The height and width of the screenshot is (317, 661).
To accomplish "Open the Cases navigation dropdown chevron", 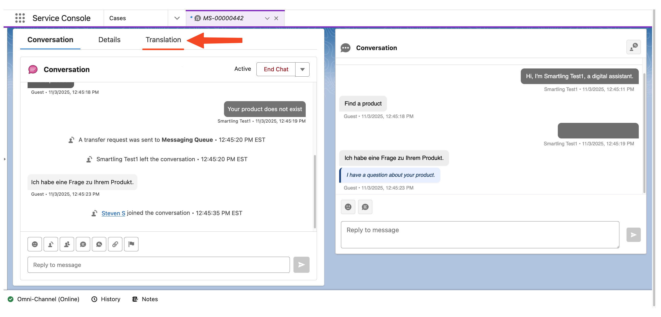I will [177, 18].
